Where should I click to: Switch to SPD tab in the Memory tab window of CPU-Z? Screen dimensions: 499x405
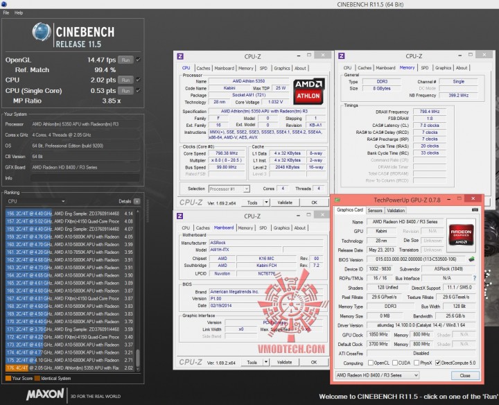[x=425, y=68]
